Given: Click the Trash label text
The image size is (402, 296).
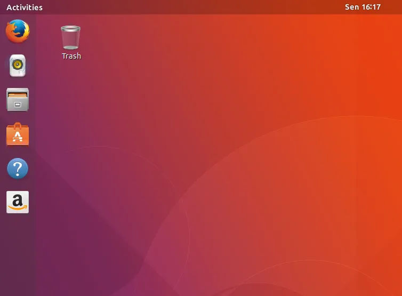Looking at the screenshot, I should [71, 56].
